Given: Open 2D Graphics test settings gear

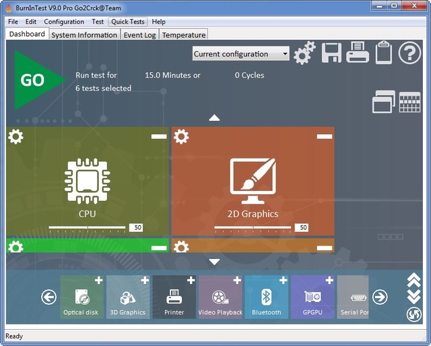Looking at the screenshot, I should [181, 137].
